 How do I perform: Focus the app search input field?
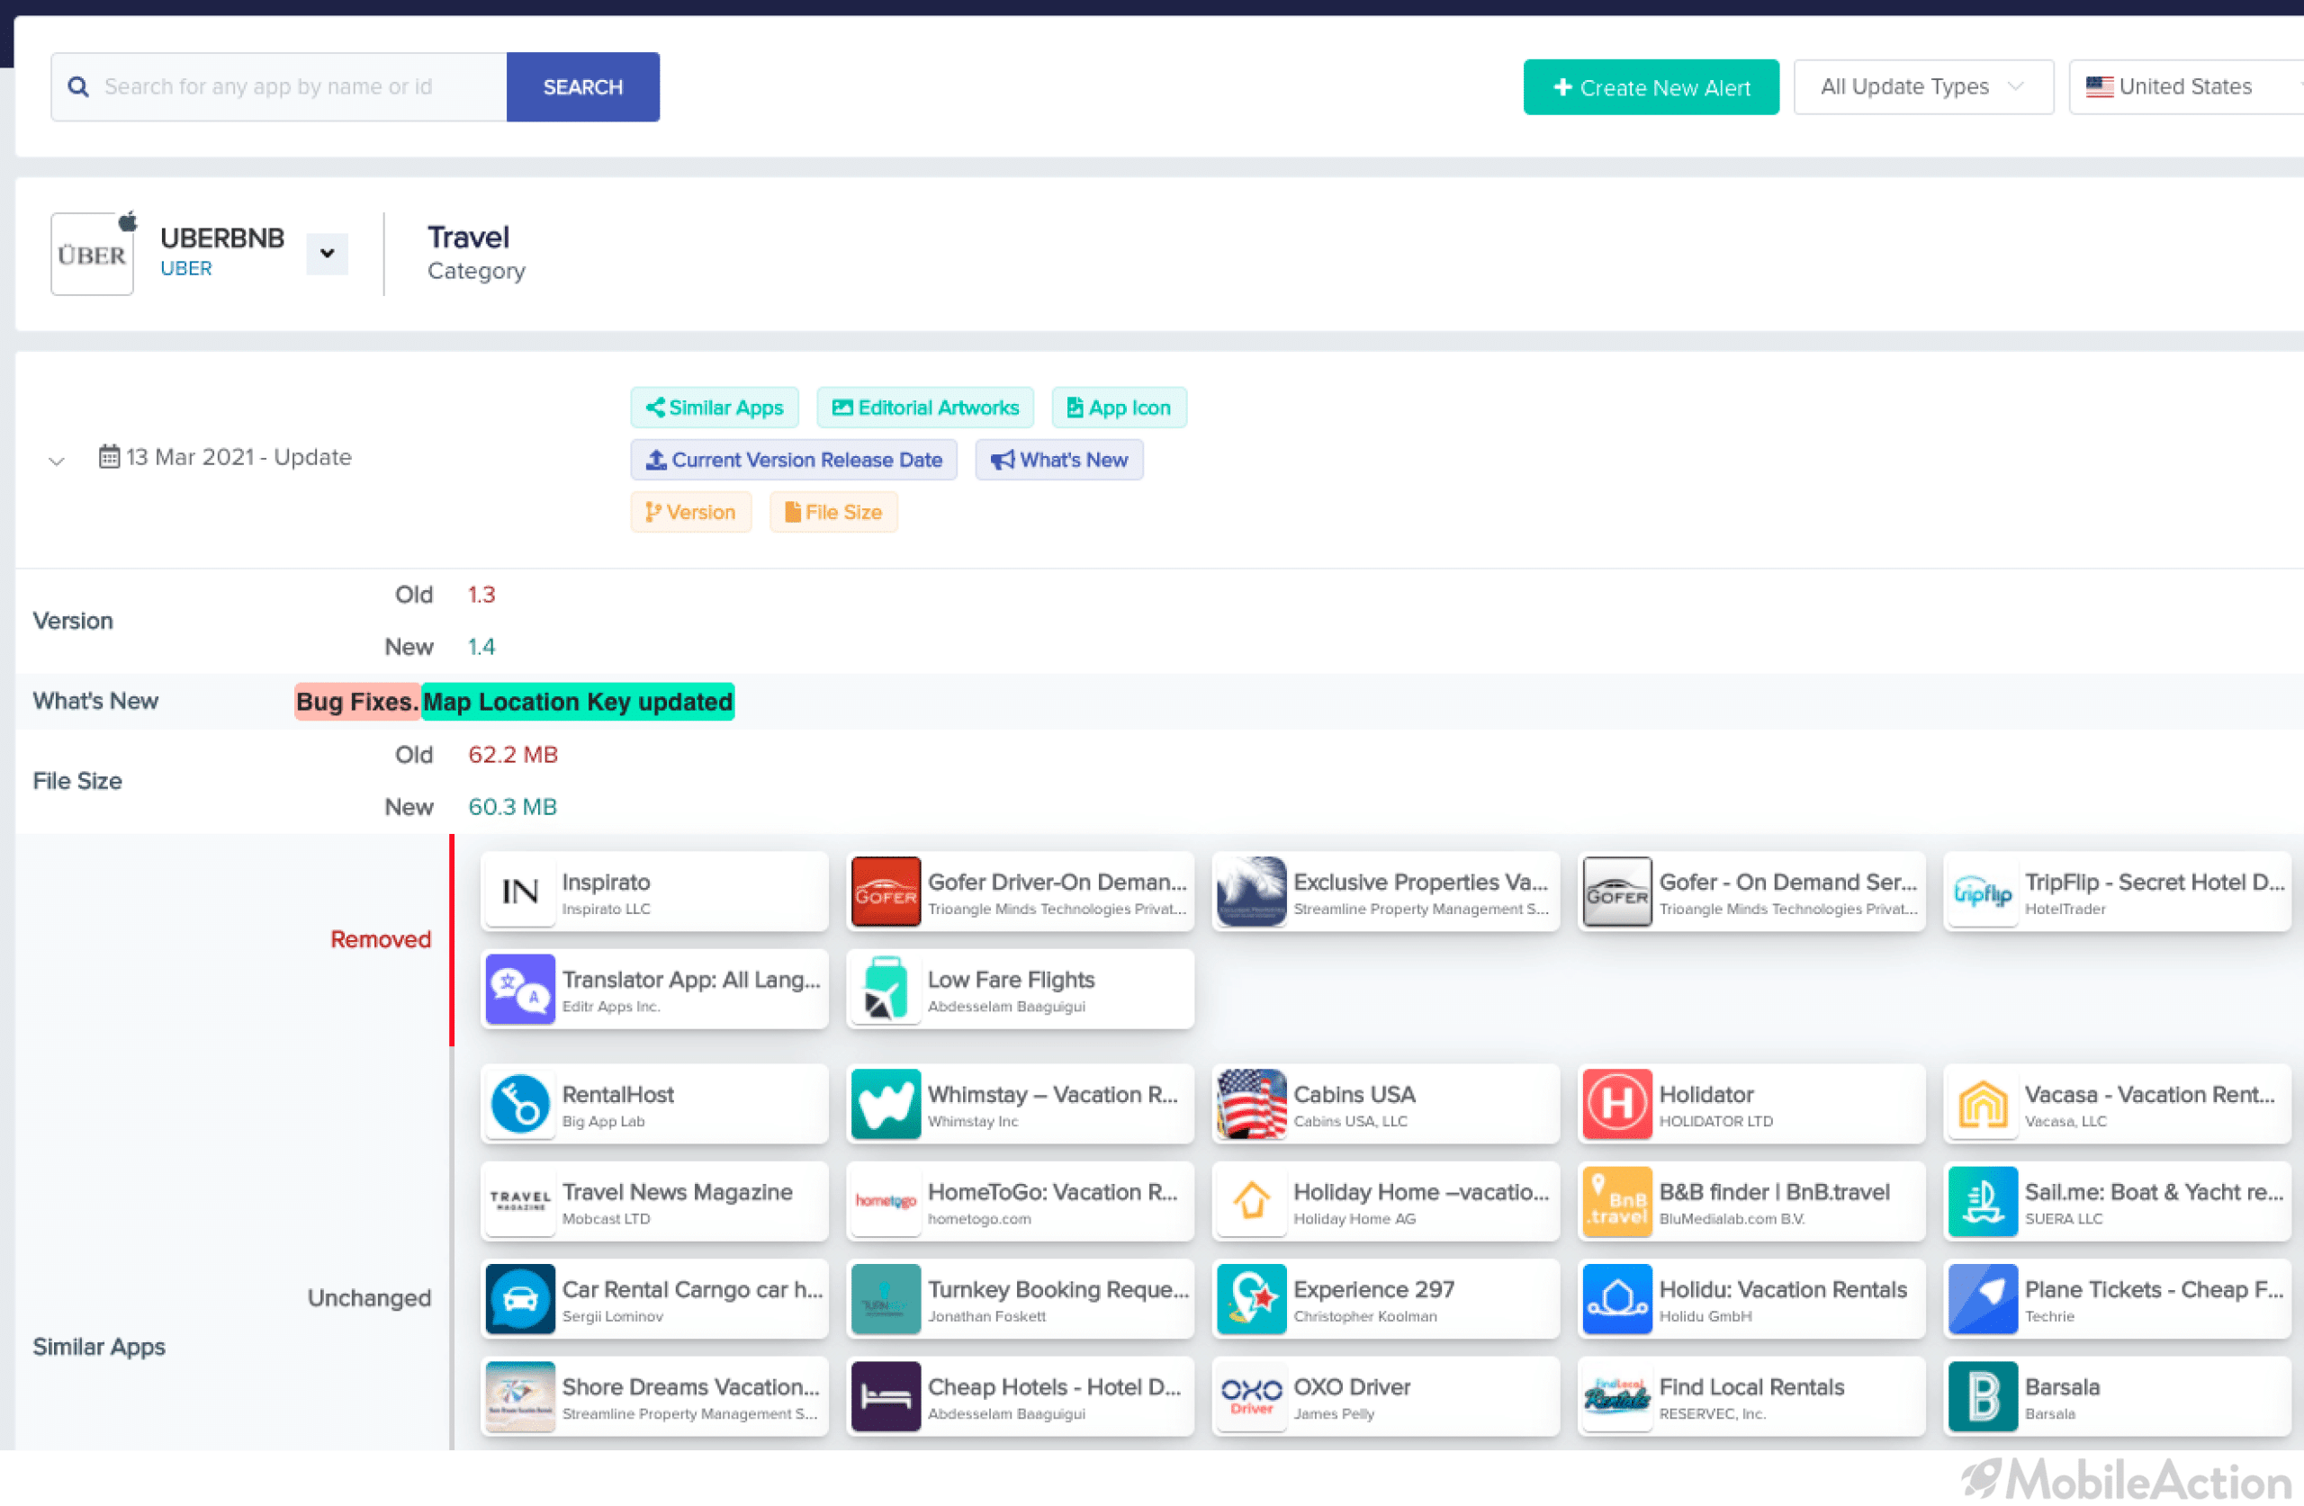tap(279, 87)
